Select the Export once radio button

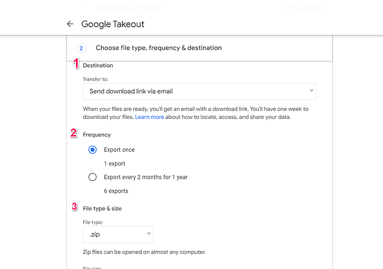92,150
